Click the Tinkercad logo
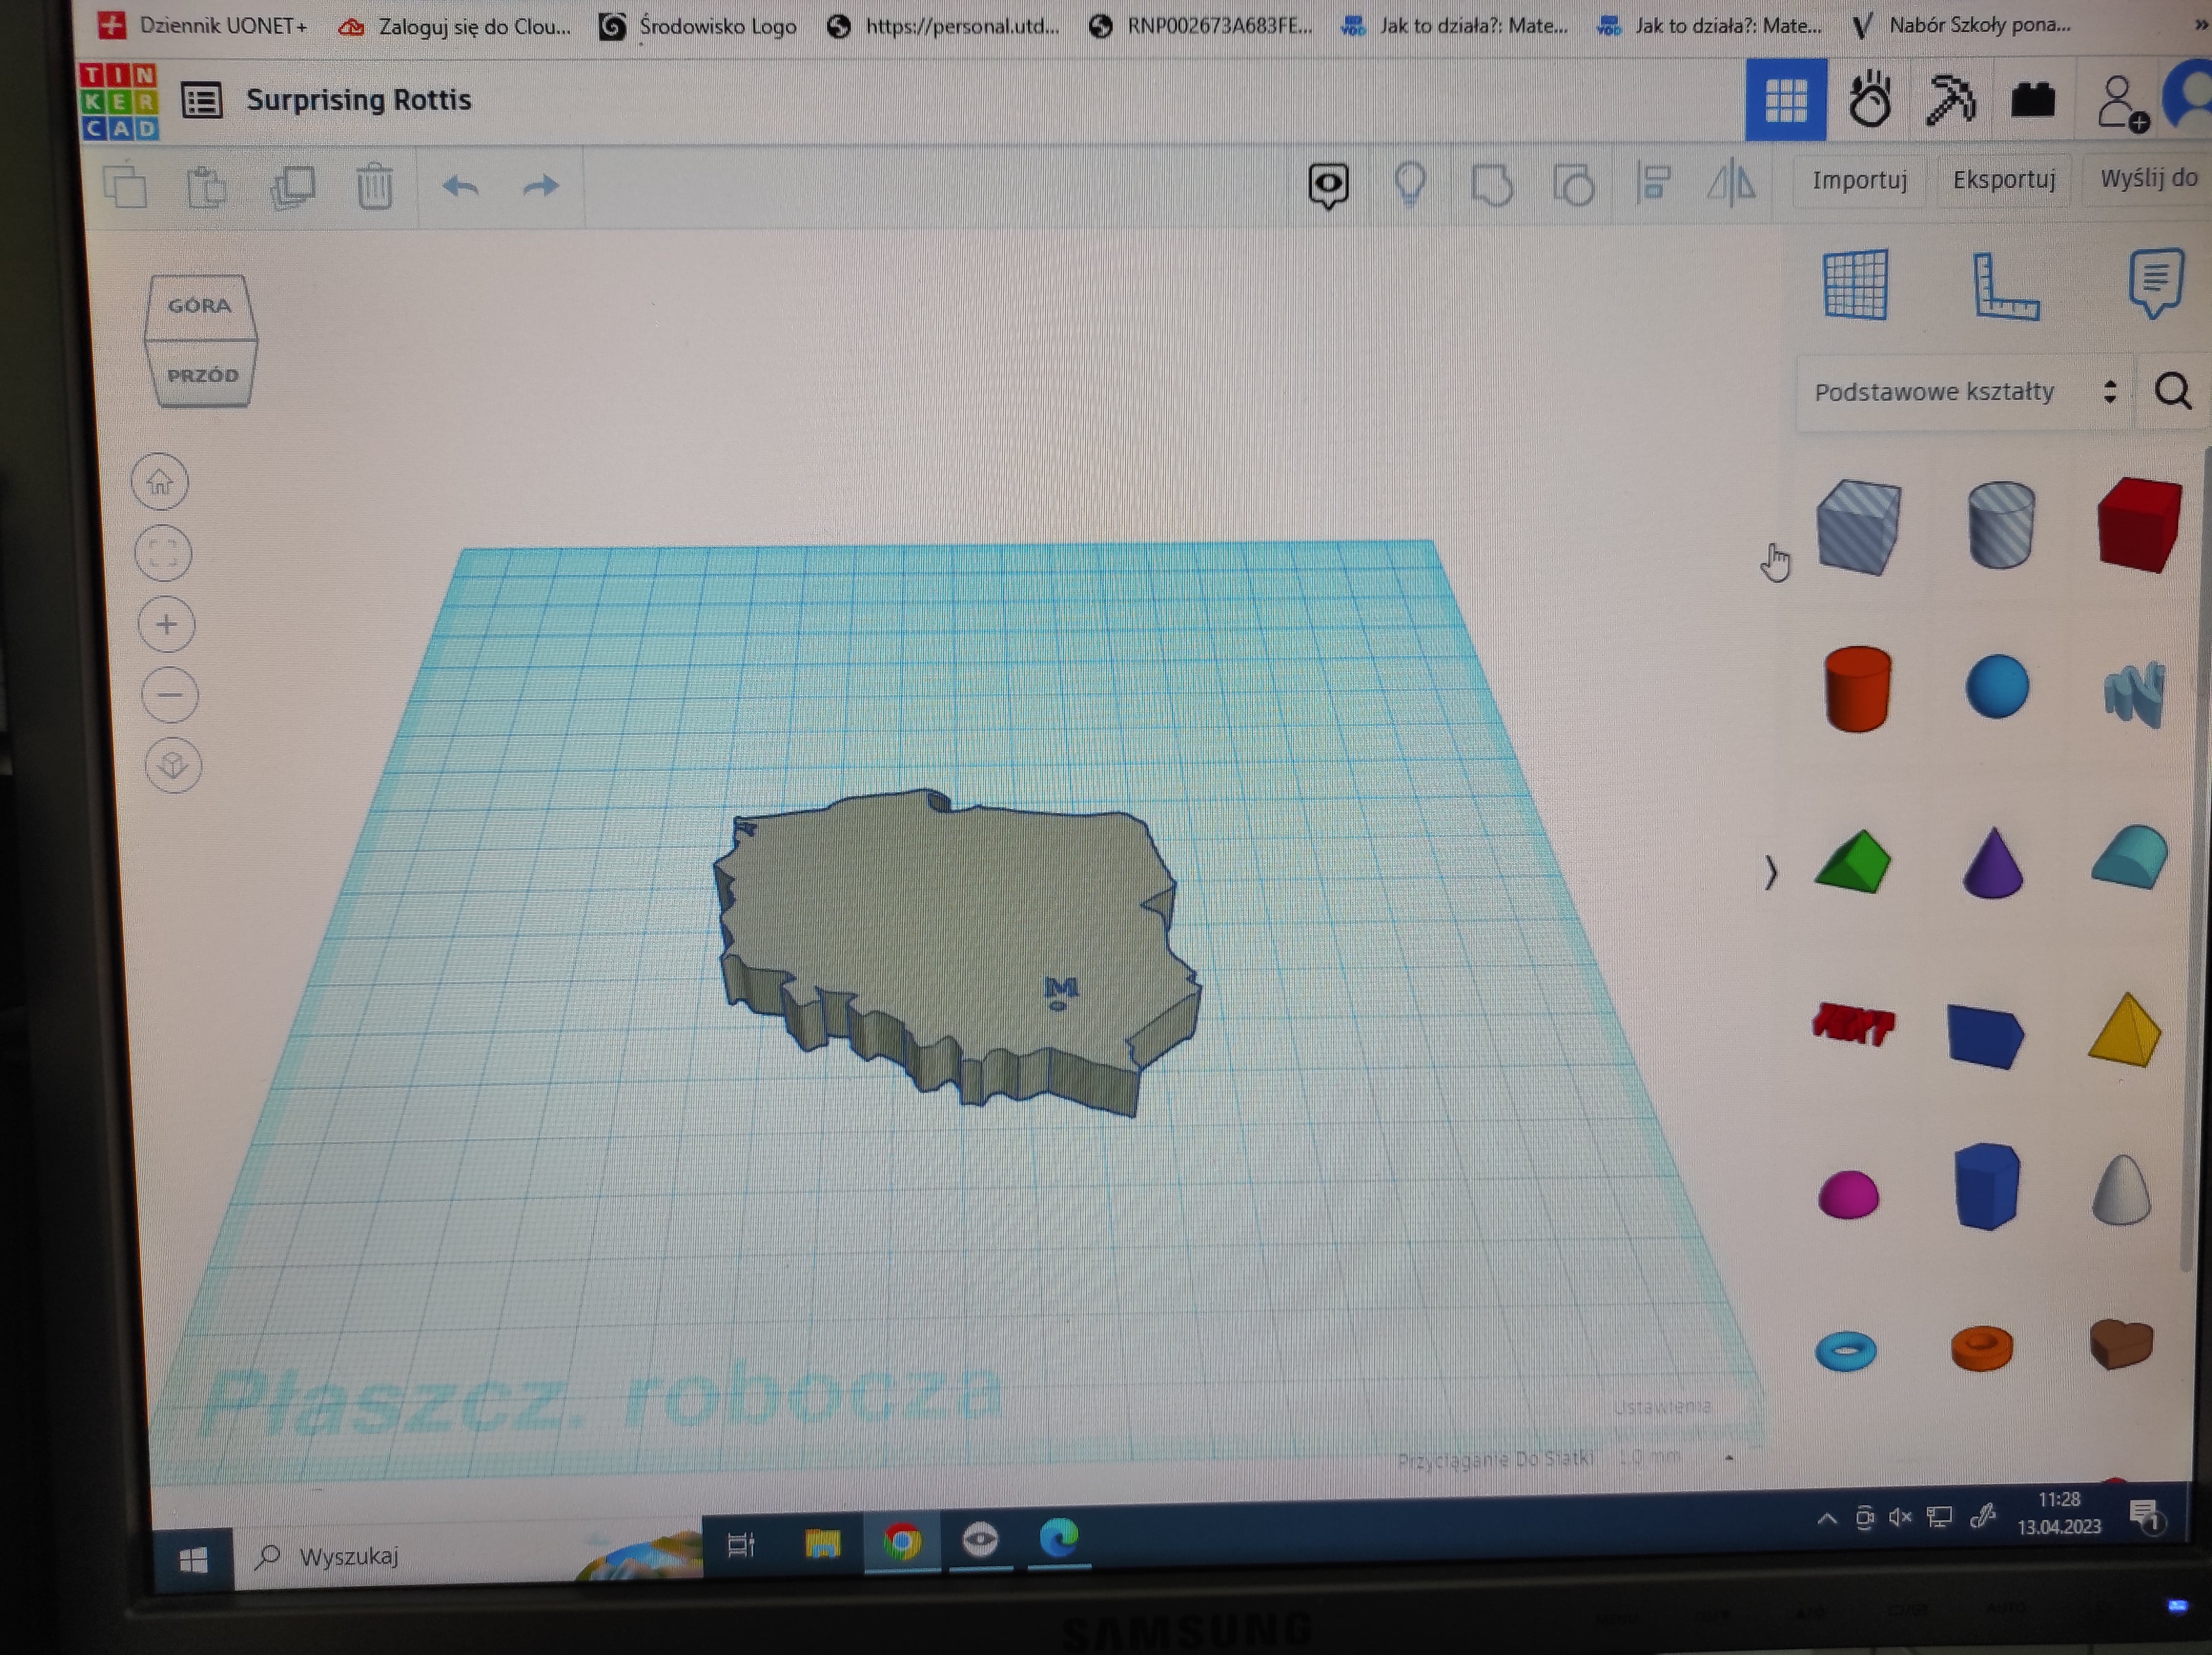Screen dimensions: 2212x1655 [119, 101]
